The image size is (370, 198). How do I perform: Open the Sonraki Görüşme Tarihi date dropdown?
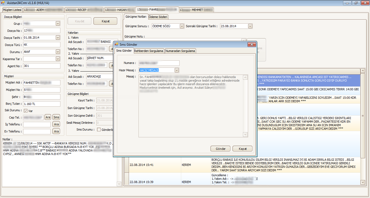tap(250, 26)
